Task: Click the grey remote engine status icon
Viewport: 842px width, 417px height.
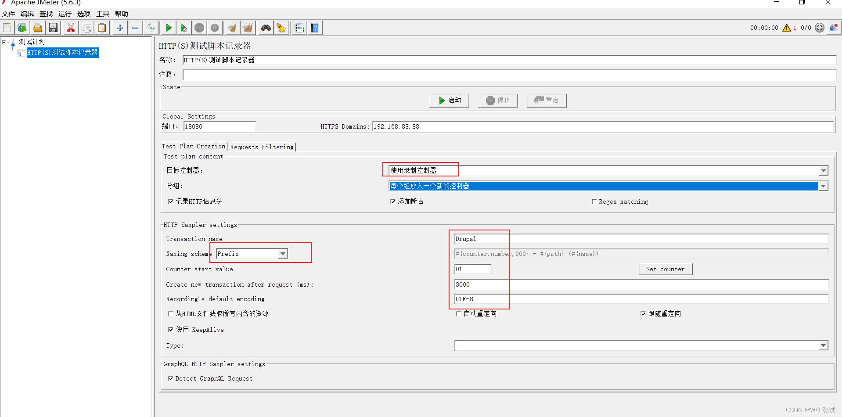Action: [x=820, y=28]
